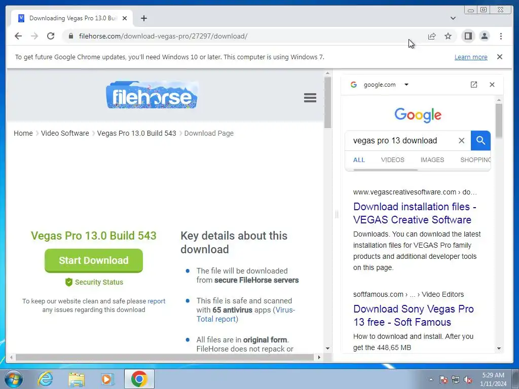Open the FileHorse hamburger menu

pyautogui.click(x=310, y=98)
